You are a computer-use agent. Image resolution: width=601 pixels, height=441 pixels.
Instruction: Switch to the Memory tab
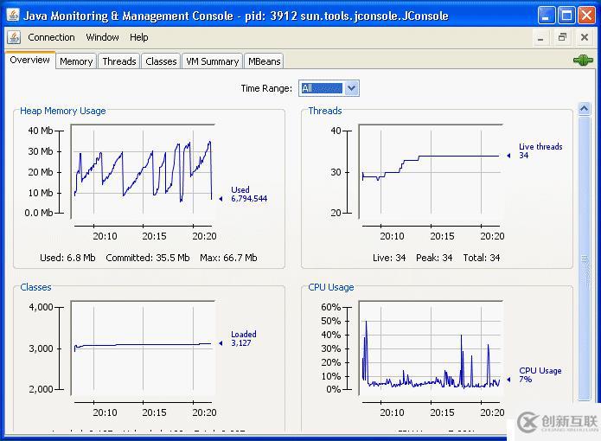[x=76, y=61]
